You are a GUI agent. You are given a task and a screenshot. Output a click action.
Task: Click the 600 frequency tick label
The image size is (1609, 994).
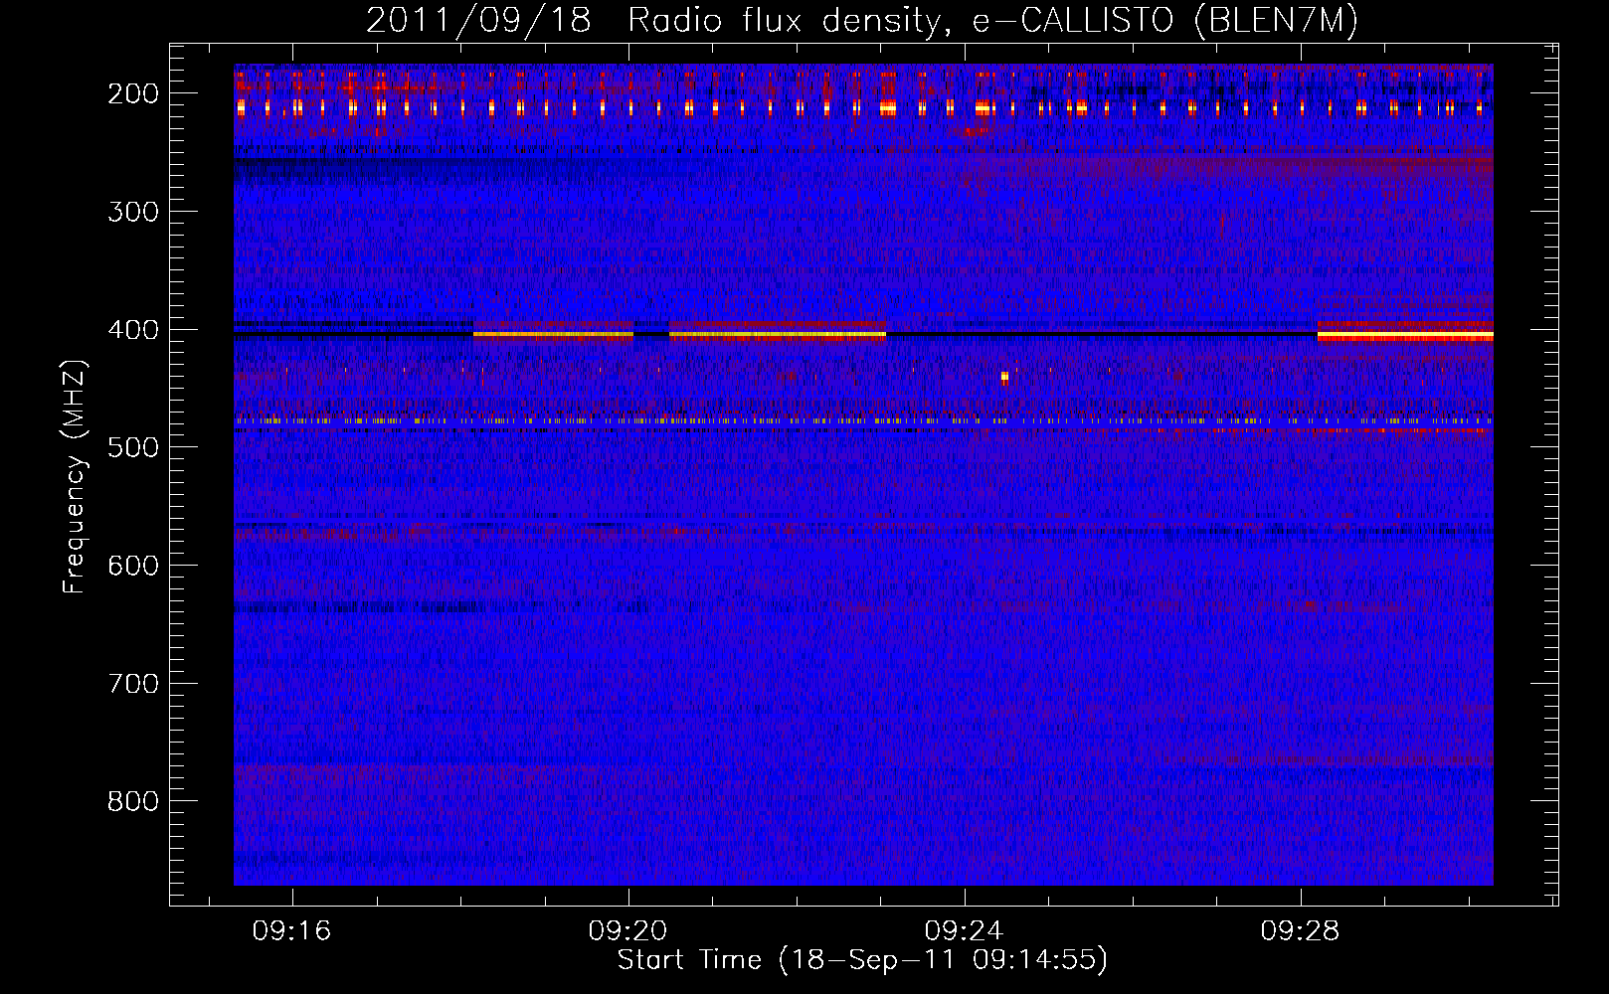pos(132,566)
